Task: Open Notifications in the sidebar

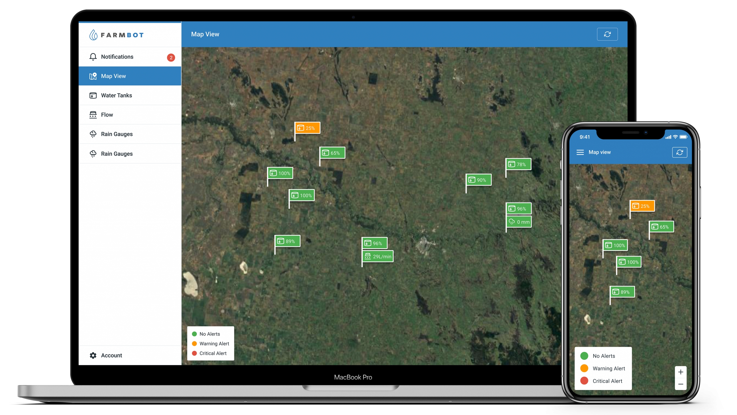Action: (130, 57)
